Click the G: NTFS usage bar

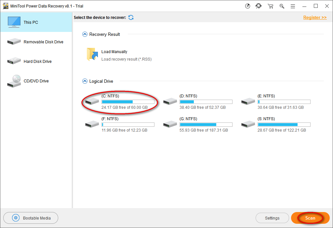coord(206,125)
